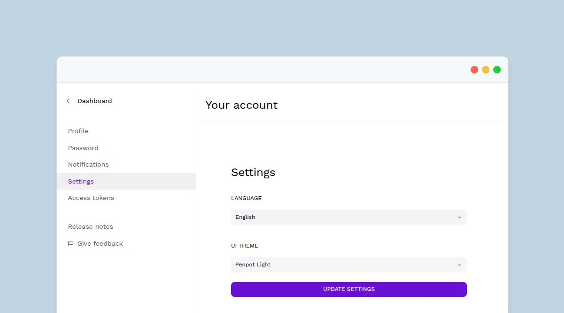Click the yellow traffic light window button
Screen dimensions: 564x313
pos(485,69)
